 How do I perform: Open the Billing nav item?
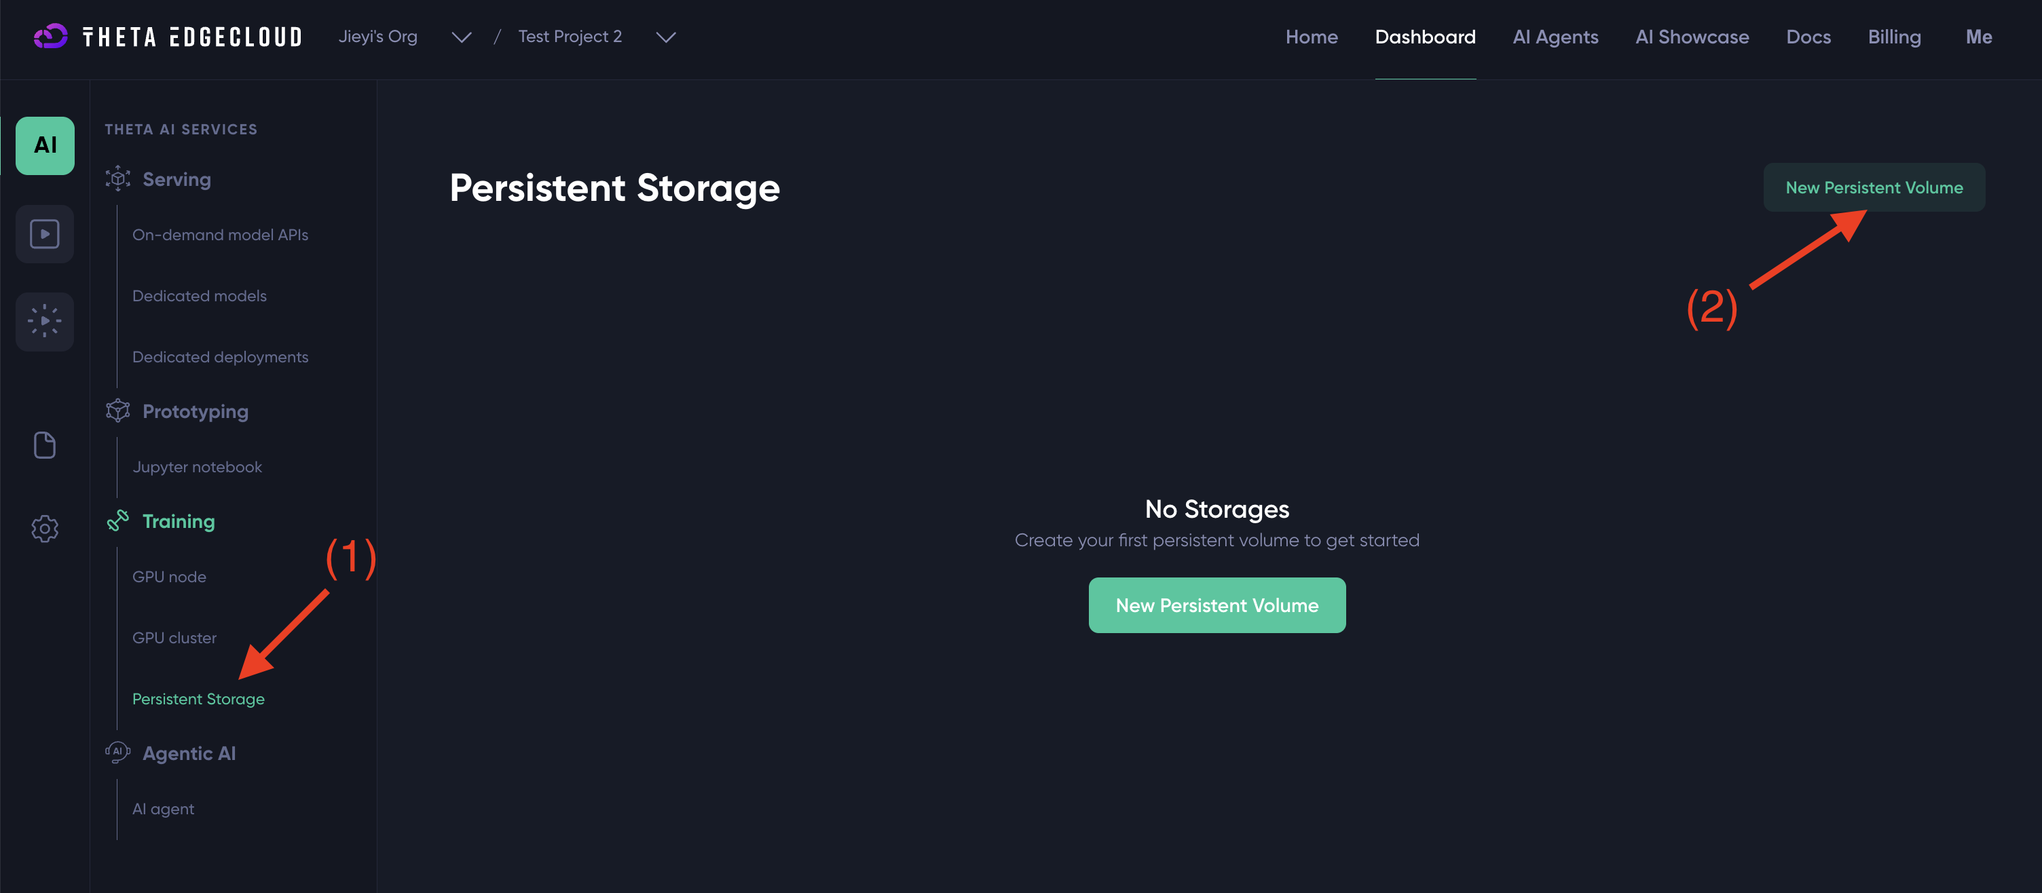pos(1894,37)
